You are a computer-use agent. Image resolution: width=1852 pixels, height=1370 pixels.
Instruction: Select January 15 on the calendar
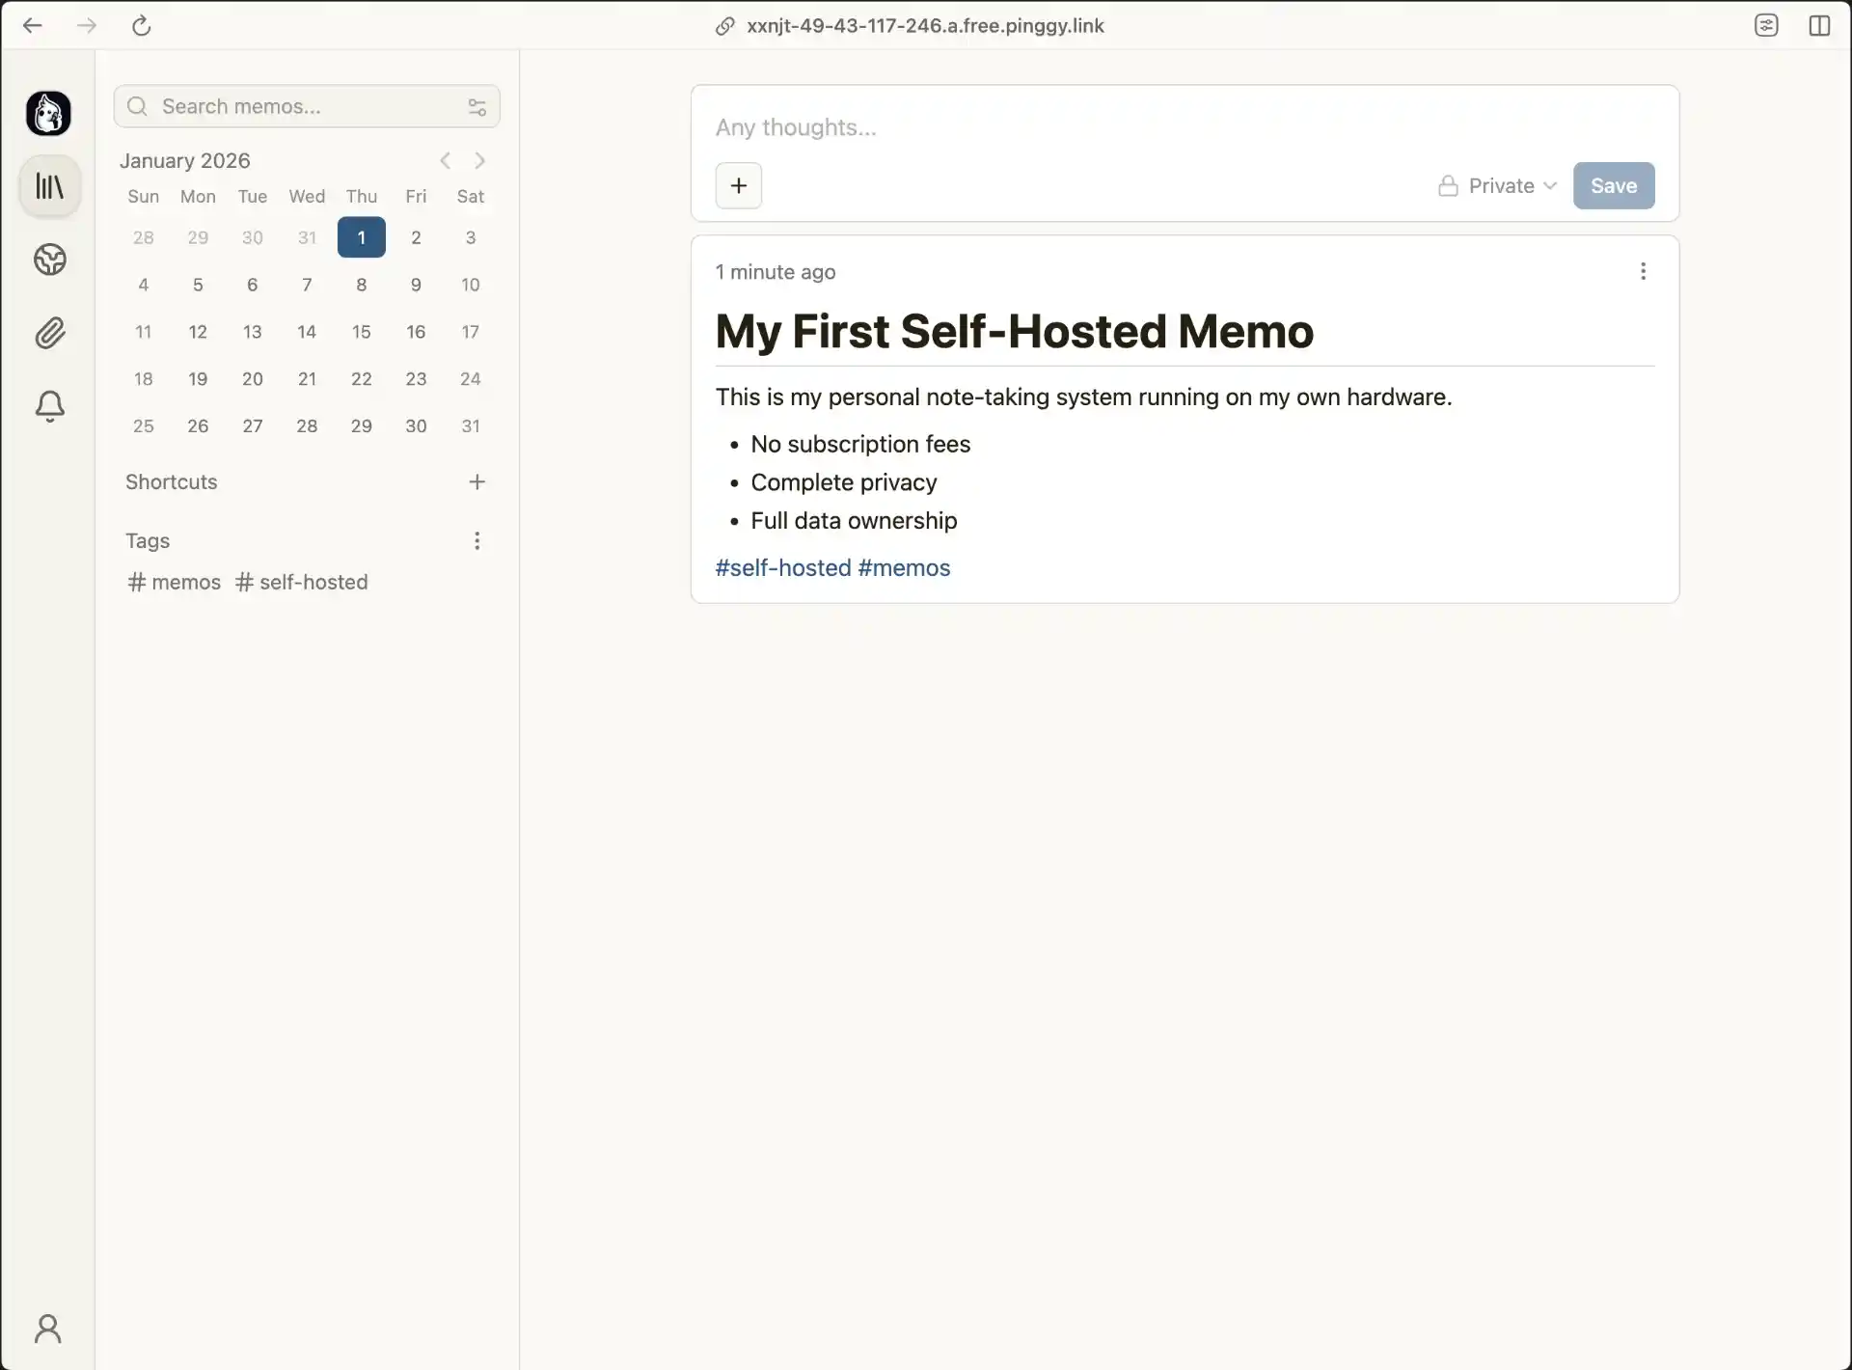coord(361,332)
